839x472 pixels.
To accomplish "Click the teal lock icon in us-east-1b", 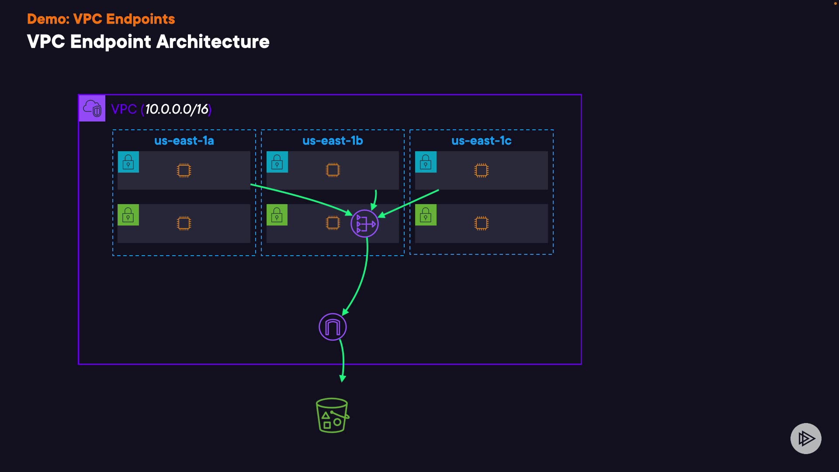I will point(277,162).
